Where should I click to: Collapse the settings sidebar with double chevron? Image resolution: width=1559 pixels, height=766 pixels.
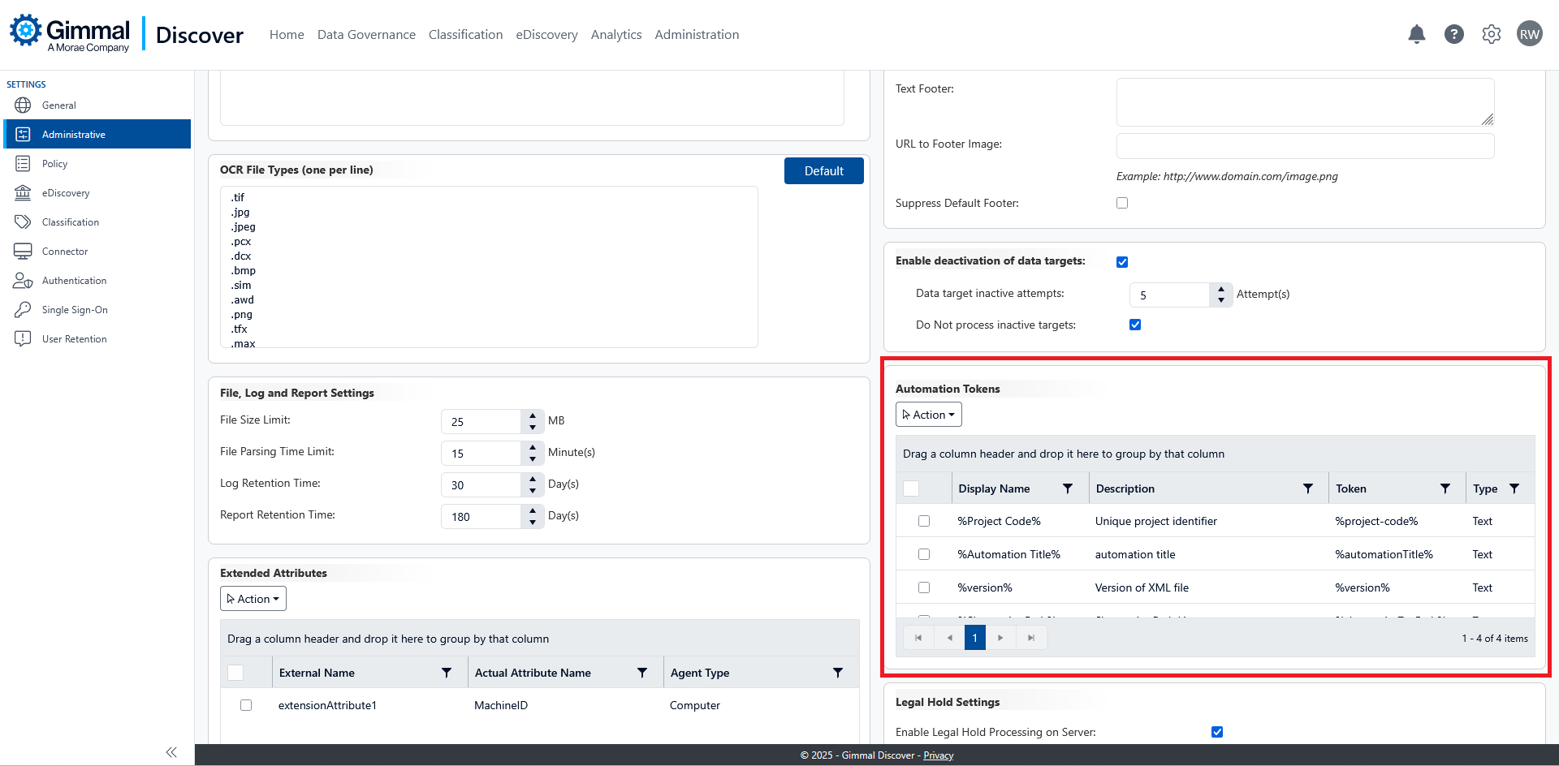tap(171, 752)
